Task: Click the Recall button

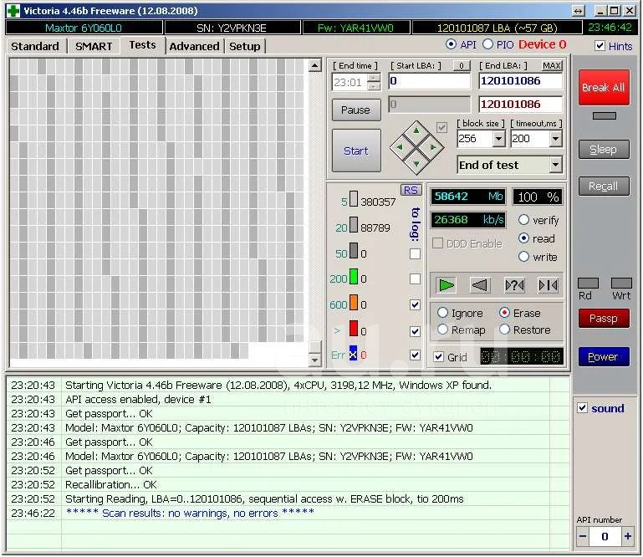Action: coord(604,187)
